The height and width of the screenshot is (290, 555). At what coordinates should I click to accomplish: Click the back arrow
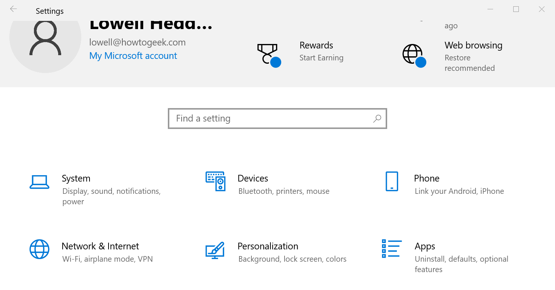[x=13, y=9]
